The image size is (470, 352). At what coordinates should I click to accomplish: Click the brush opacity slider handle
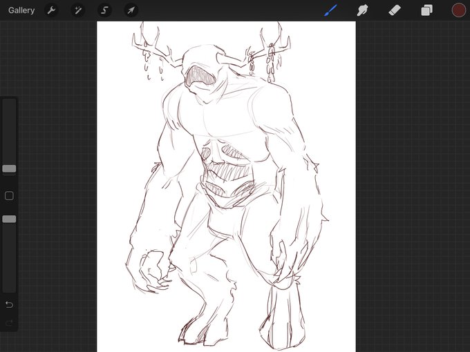(9, 219)
